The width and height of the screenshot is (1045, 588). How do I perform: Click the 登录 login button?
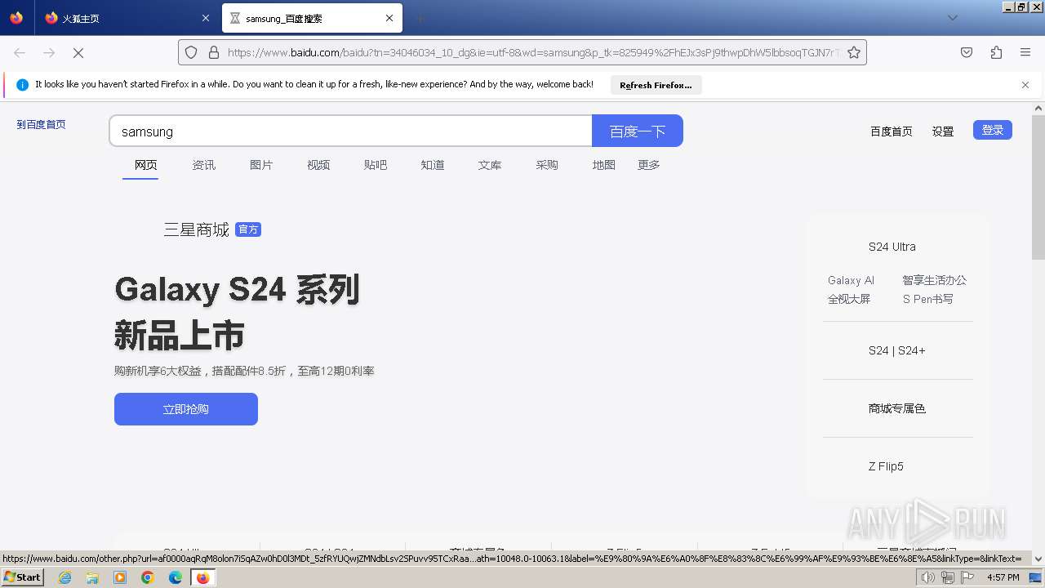pos(993,130)
